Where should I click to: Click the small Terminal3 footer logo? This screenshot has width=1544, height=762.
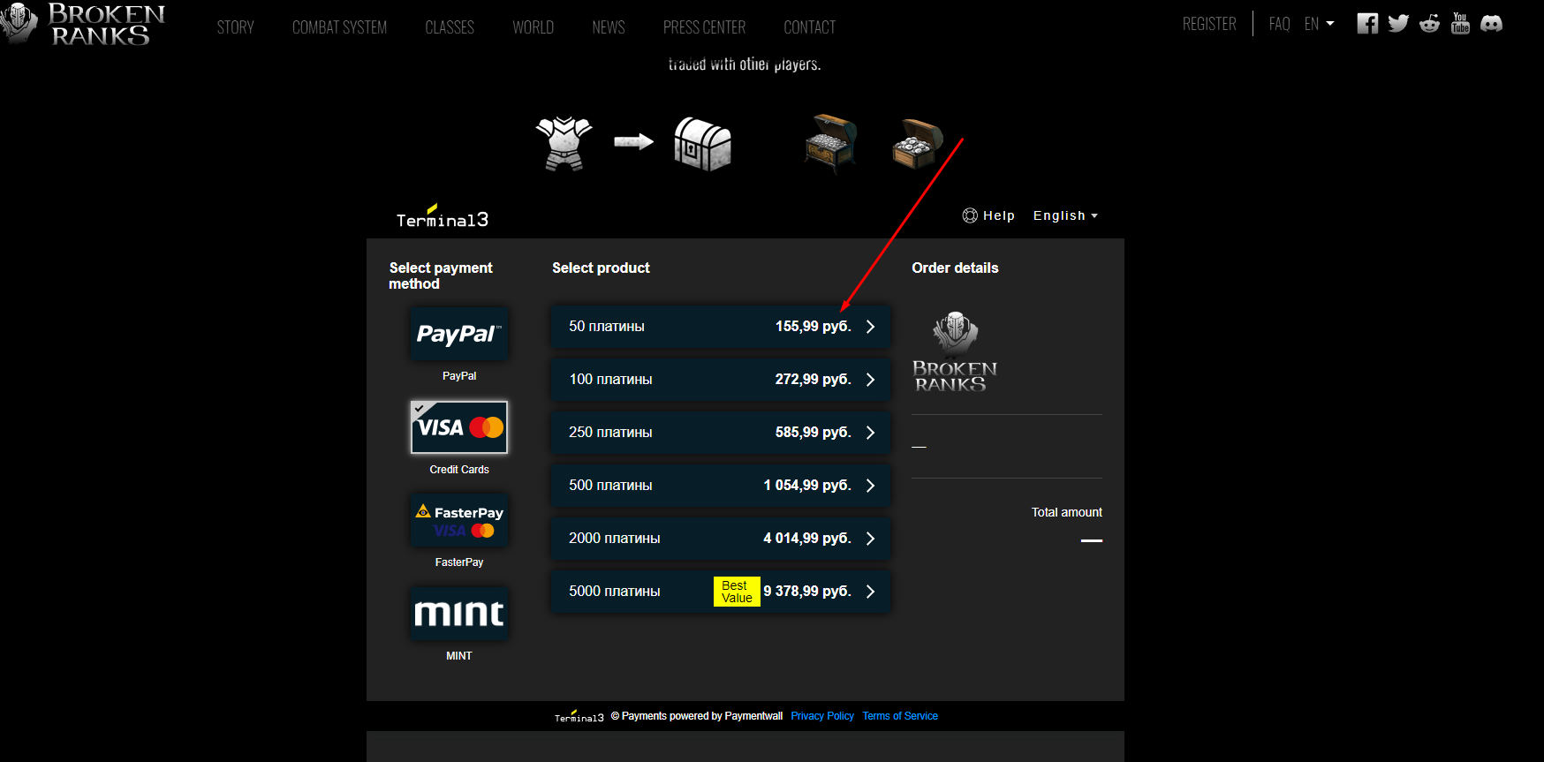tap(579, 716)
